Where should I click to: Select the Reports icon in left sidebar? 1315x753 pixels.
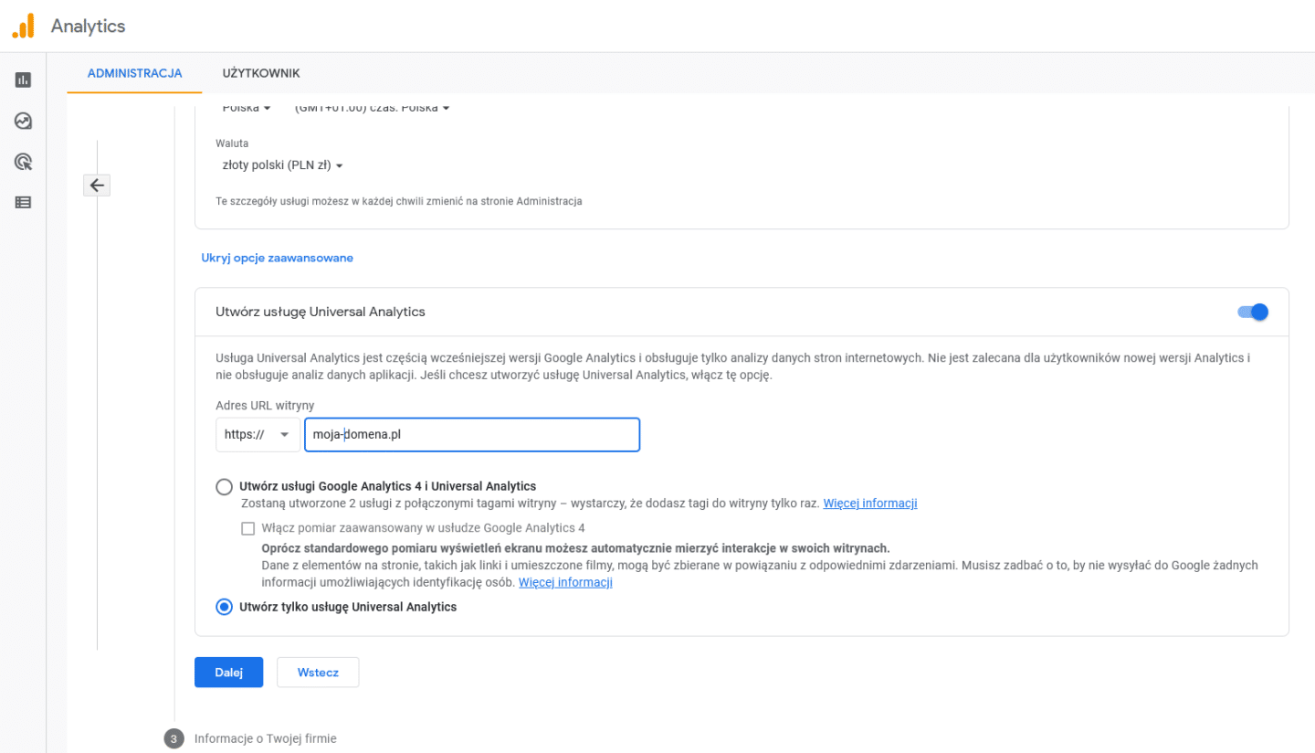click(22, 80)
